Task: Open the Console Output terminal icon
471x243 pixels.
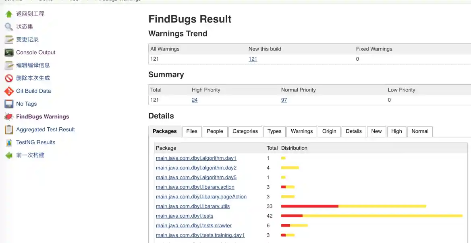Action: tap(9, 53)
